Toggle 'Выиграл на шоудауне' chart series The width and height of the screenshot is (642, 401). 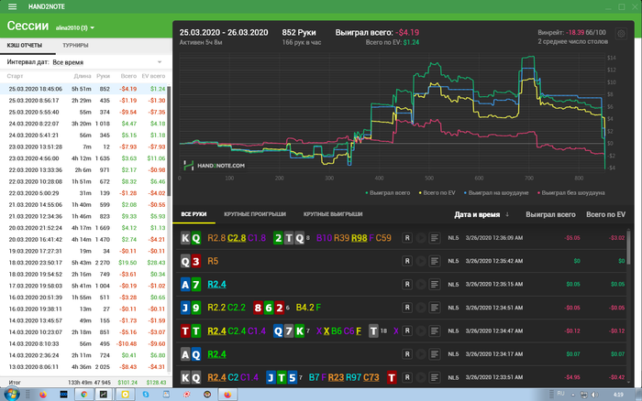496,193
